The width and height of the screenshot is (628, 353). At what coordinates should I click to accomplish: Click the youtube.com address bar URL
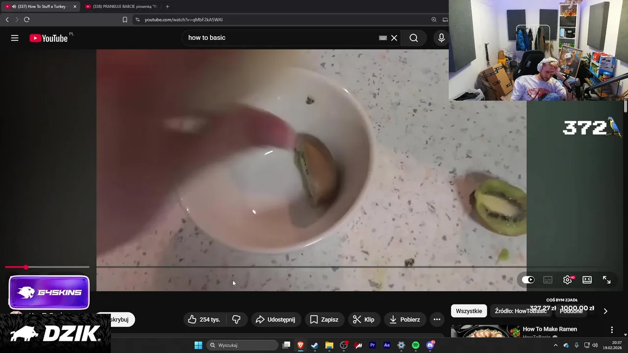tap(183, 20)
